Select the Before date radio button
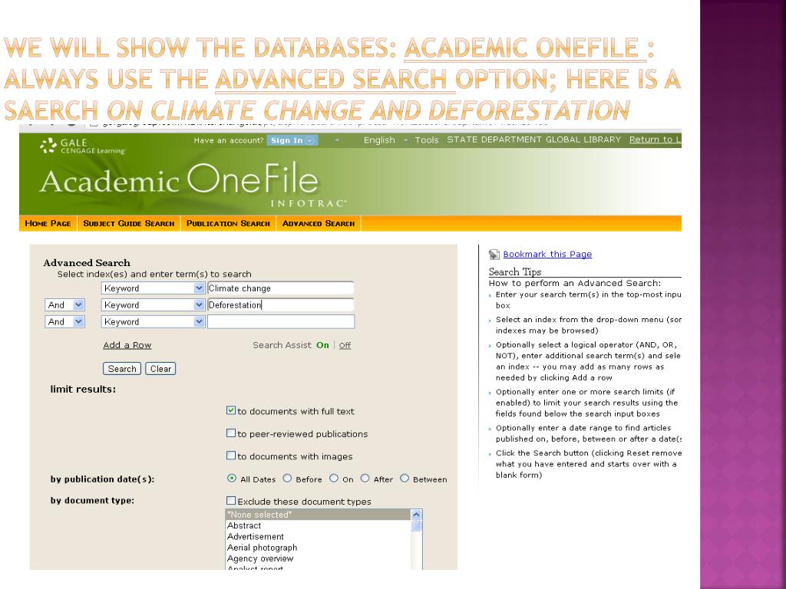Screen dimensions: 786x589 click(x=287, y=479)
